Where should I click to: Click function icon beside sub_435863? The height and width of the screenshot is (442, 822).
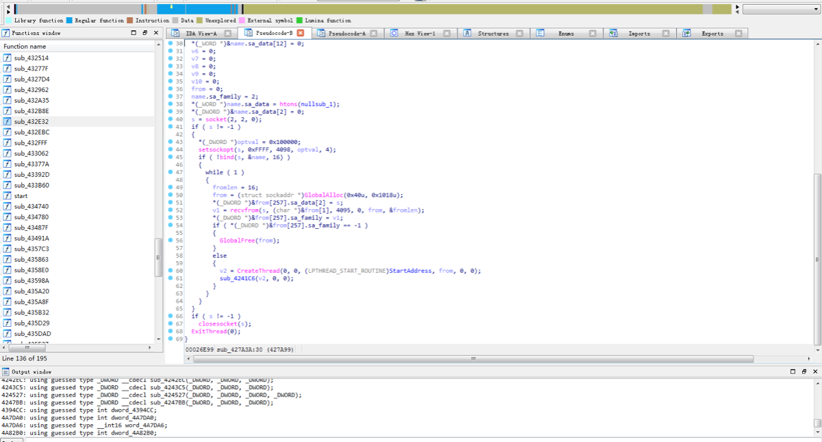(8, 260)
